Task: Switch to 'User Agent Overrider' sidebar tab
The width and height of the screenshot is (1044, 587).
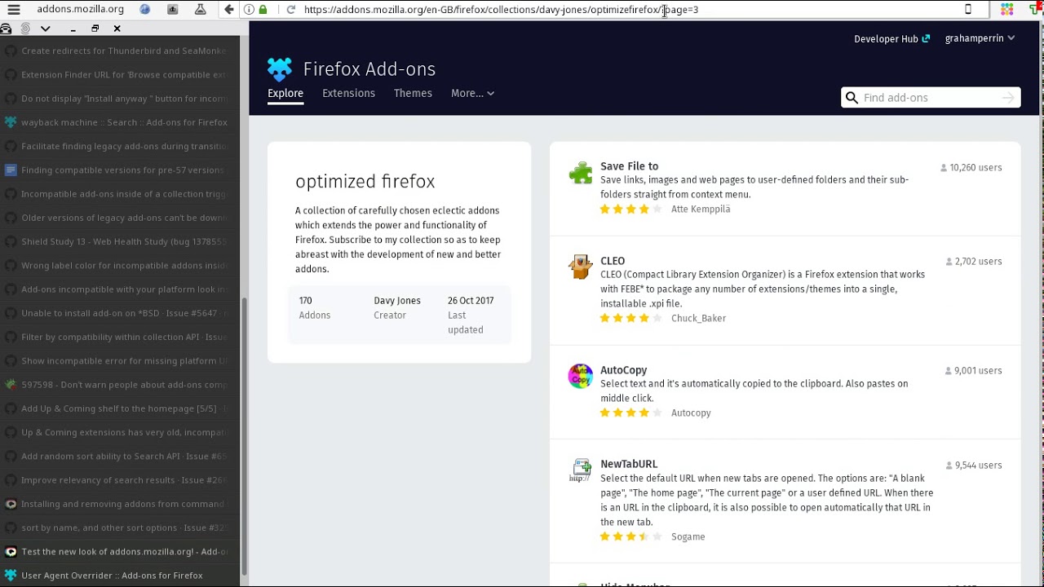Action: (119, 576)
